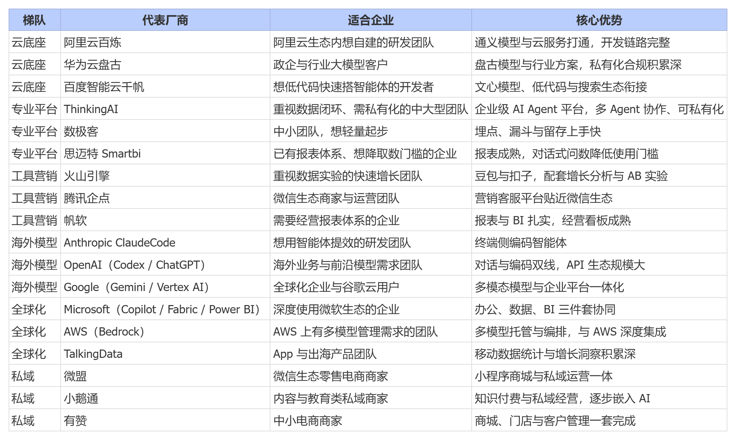Click 微信生态零售电商商家 cell

click(x=371, y=376)
